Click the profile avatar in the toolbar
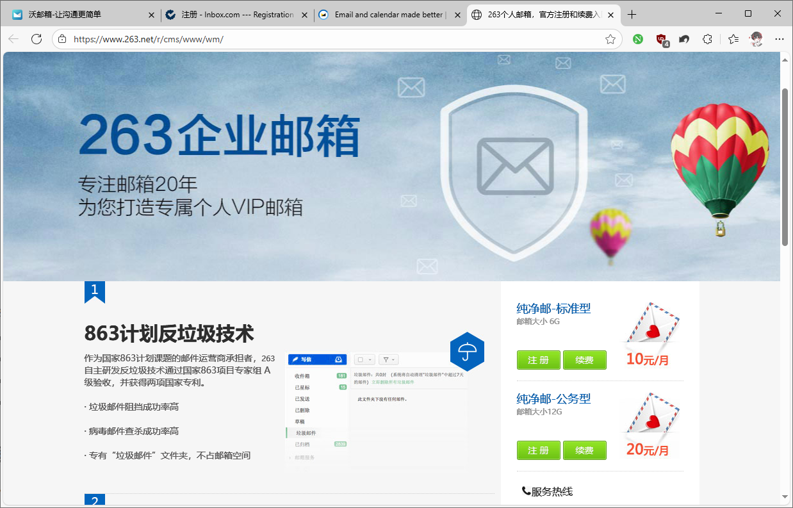This screenshot has width=793, height=508. click(756, 39)
